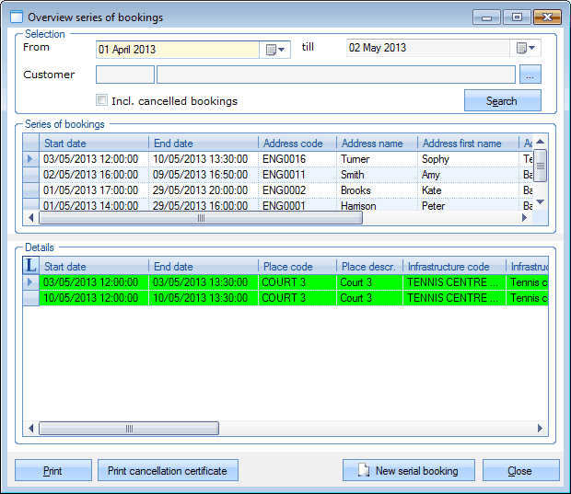The width and height of the screenshot is (571, 494).
Task: Click the series list scroll right arrow
Action: click(524, 217)
